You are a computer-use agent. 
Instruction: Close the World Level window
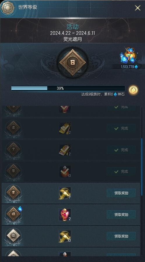138,8
